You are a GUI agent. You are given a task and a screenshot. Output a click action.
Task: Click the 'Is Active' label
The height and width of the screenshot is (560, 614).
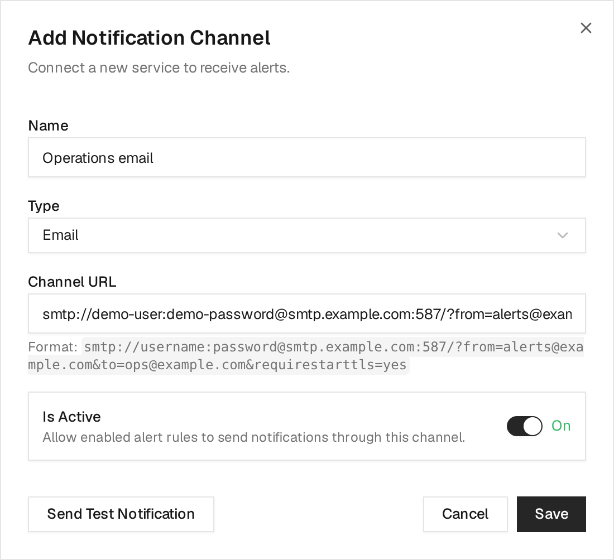(x=71, y=417)
